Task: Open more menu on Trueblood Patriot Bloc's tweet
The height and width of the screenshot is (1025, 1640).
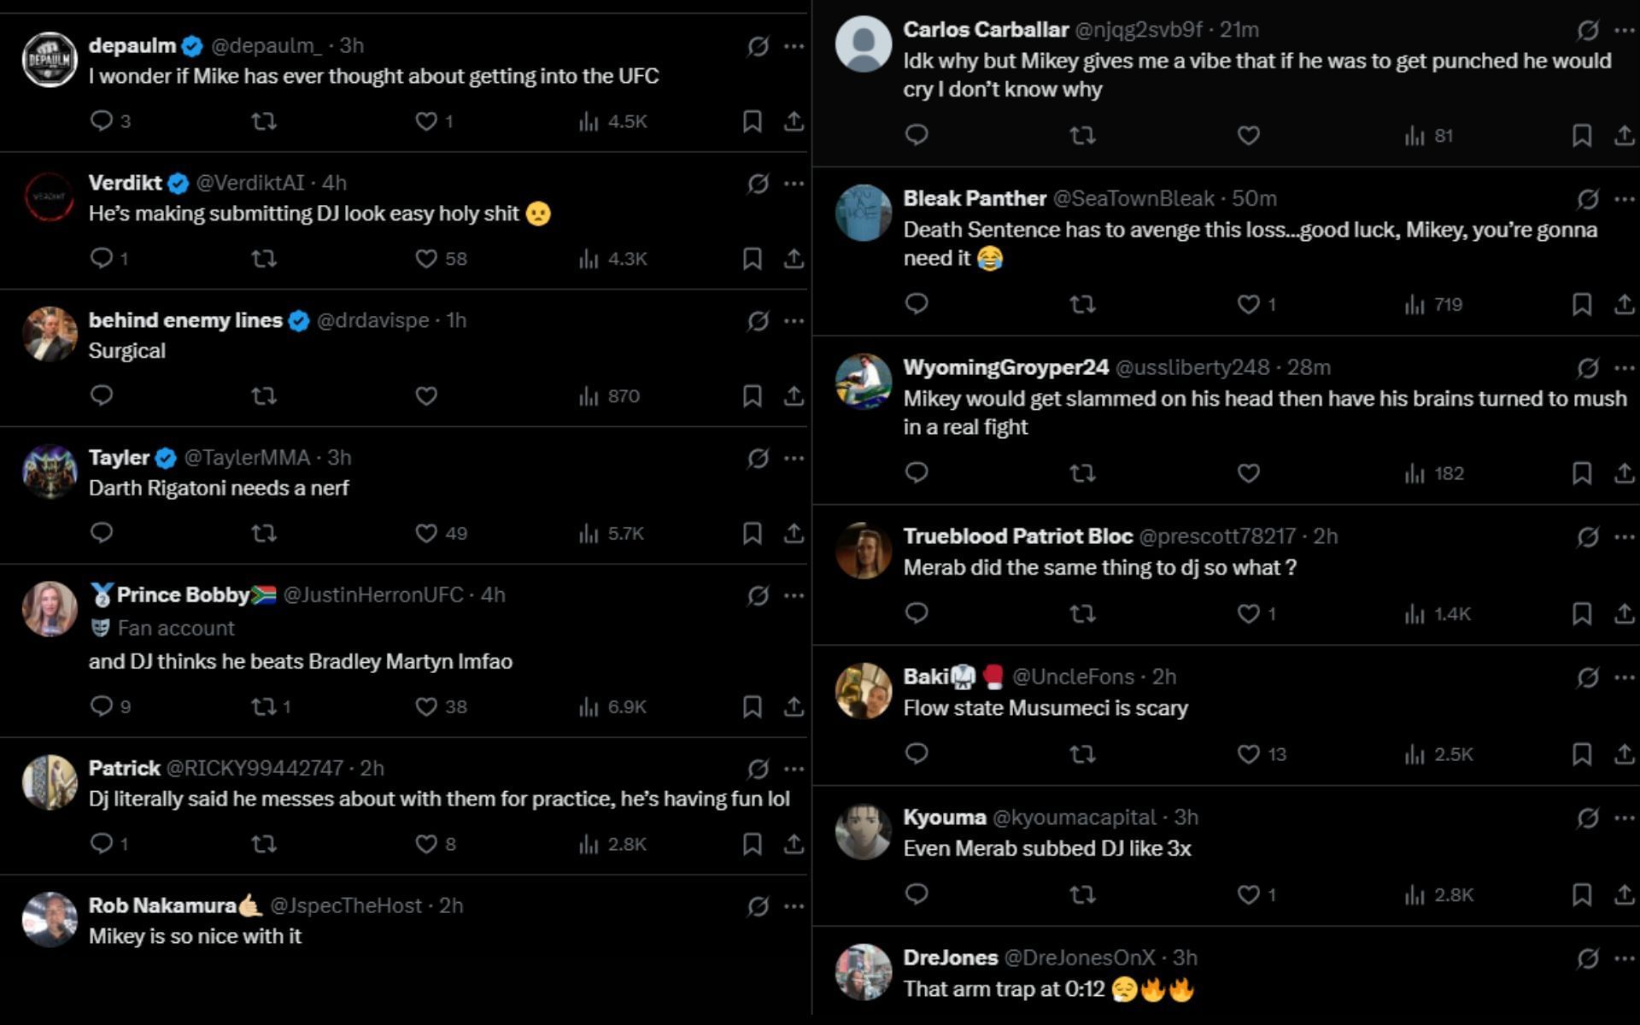Action: [1624, 537]
